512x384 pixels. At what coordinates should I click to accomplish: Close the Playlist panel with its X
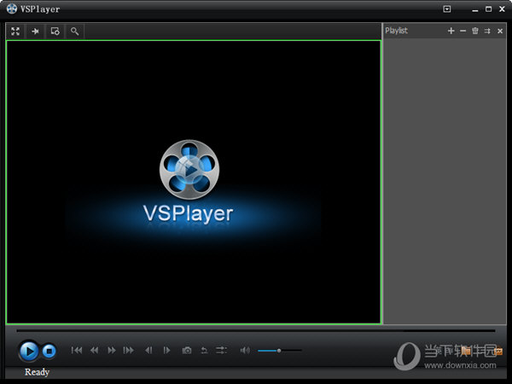[500, 31]
